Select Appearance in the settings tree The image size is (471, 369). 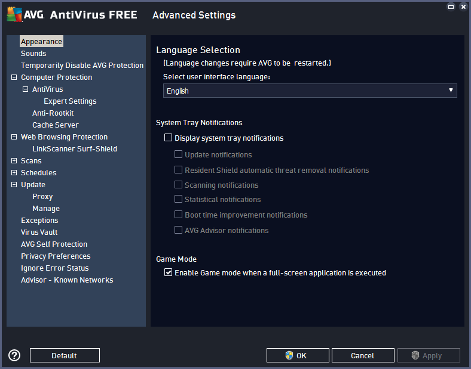[41, 41]
